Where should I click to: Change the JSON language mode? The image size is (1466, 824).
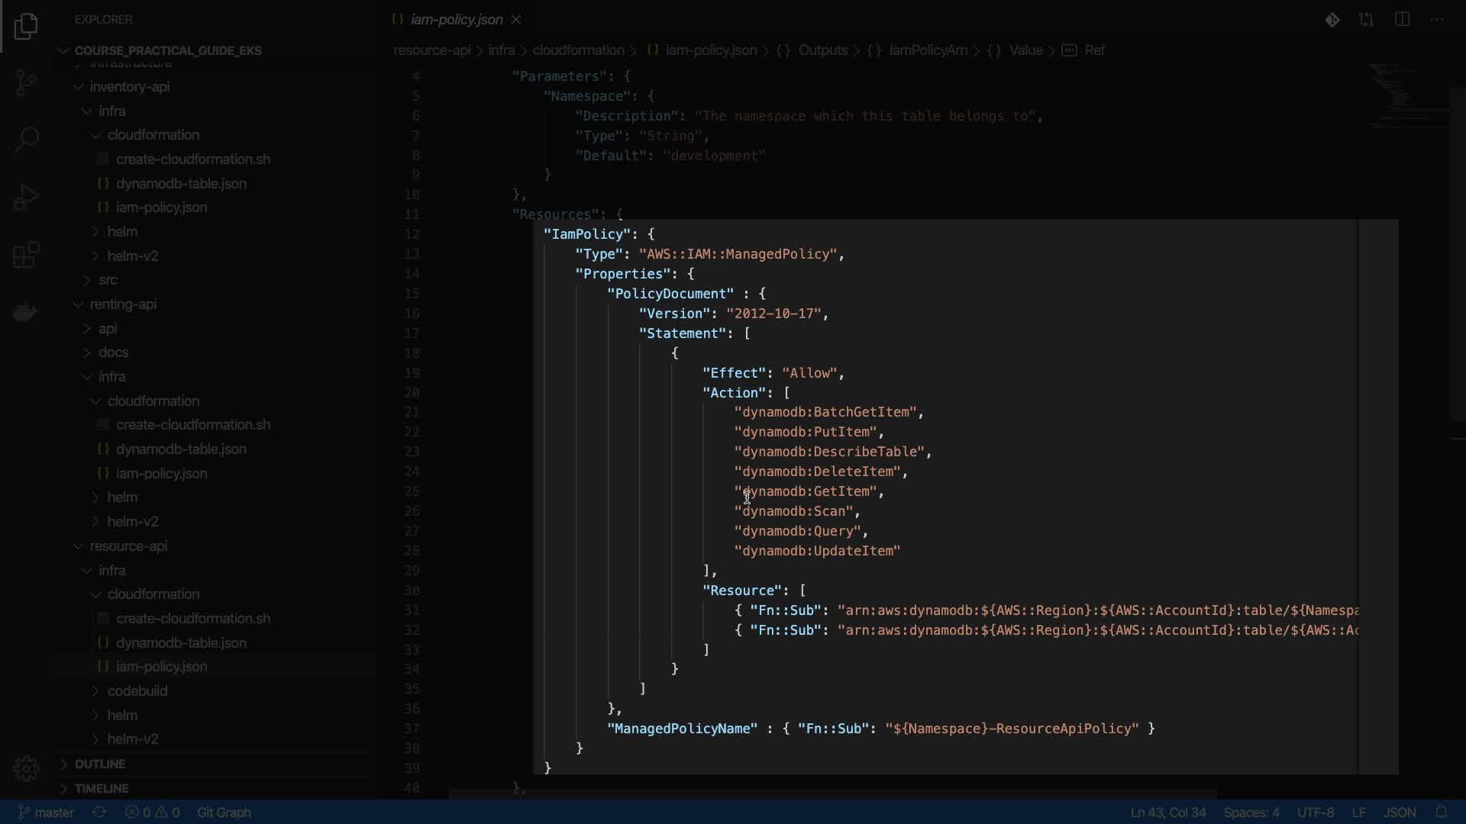[1399, 812]
